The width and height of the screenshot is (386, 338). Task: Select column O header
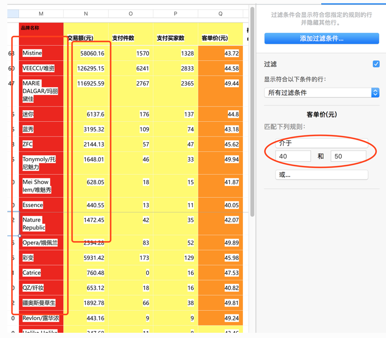(x=131, y=14)
